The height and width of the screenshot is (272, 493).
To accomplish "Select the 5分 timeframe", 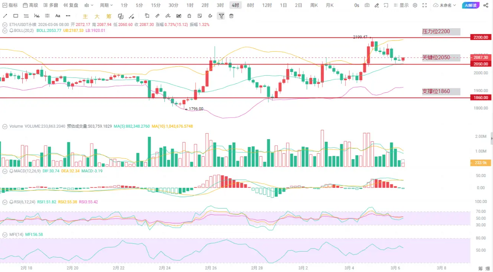I will (x=139, y=5).
